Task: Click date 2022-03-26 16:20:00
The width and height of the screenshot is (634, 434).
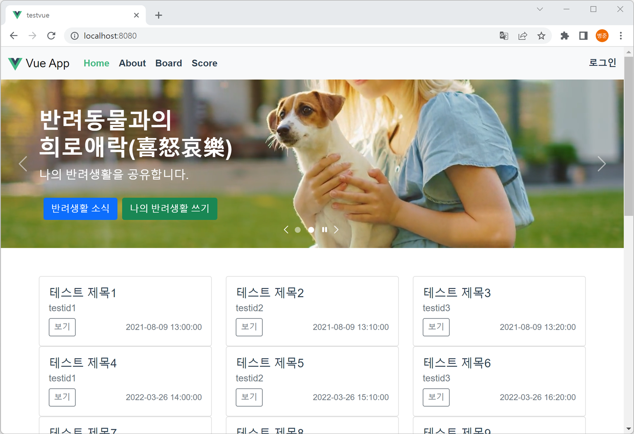Action: 538,397
